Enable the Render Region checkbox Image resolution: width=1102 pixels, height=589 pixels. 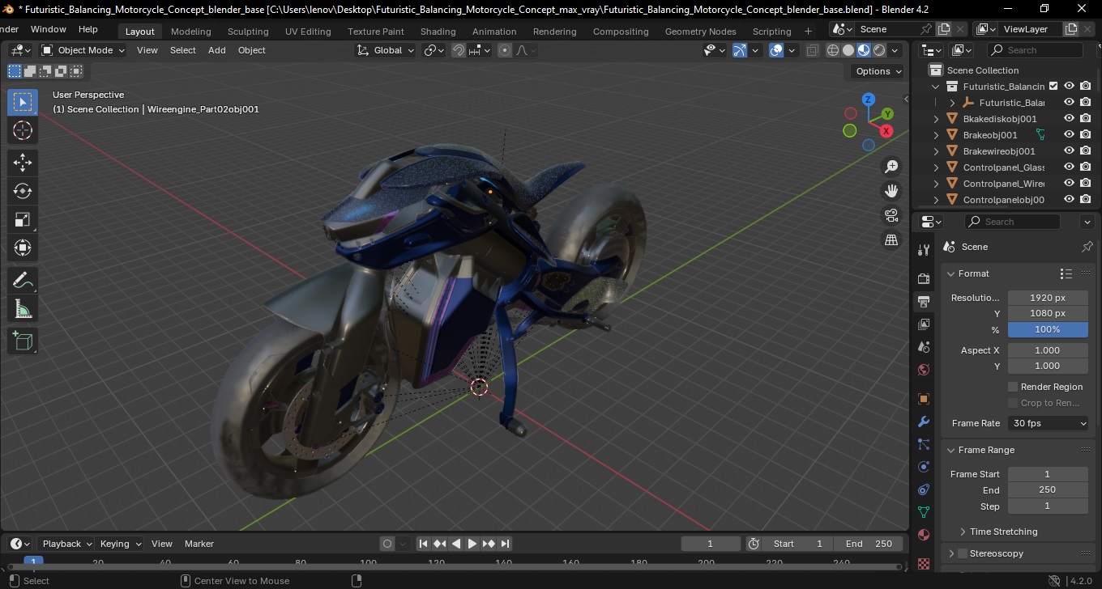(1013, 387)
